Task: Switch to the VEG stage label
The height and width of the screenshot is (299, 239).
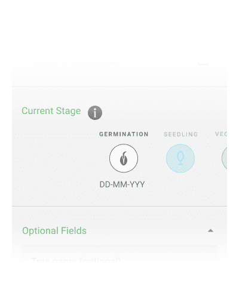Action: tap(221, 134)
